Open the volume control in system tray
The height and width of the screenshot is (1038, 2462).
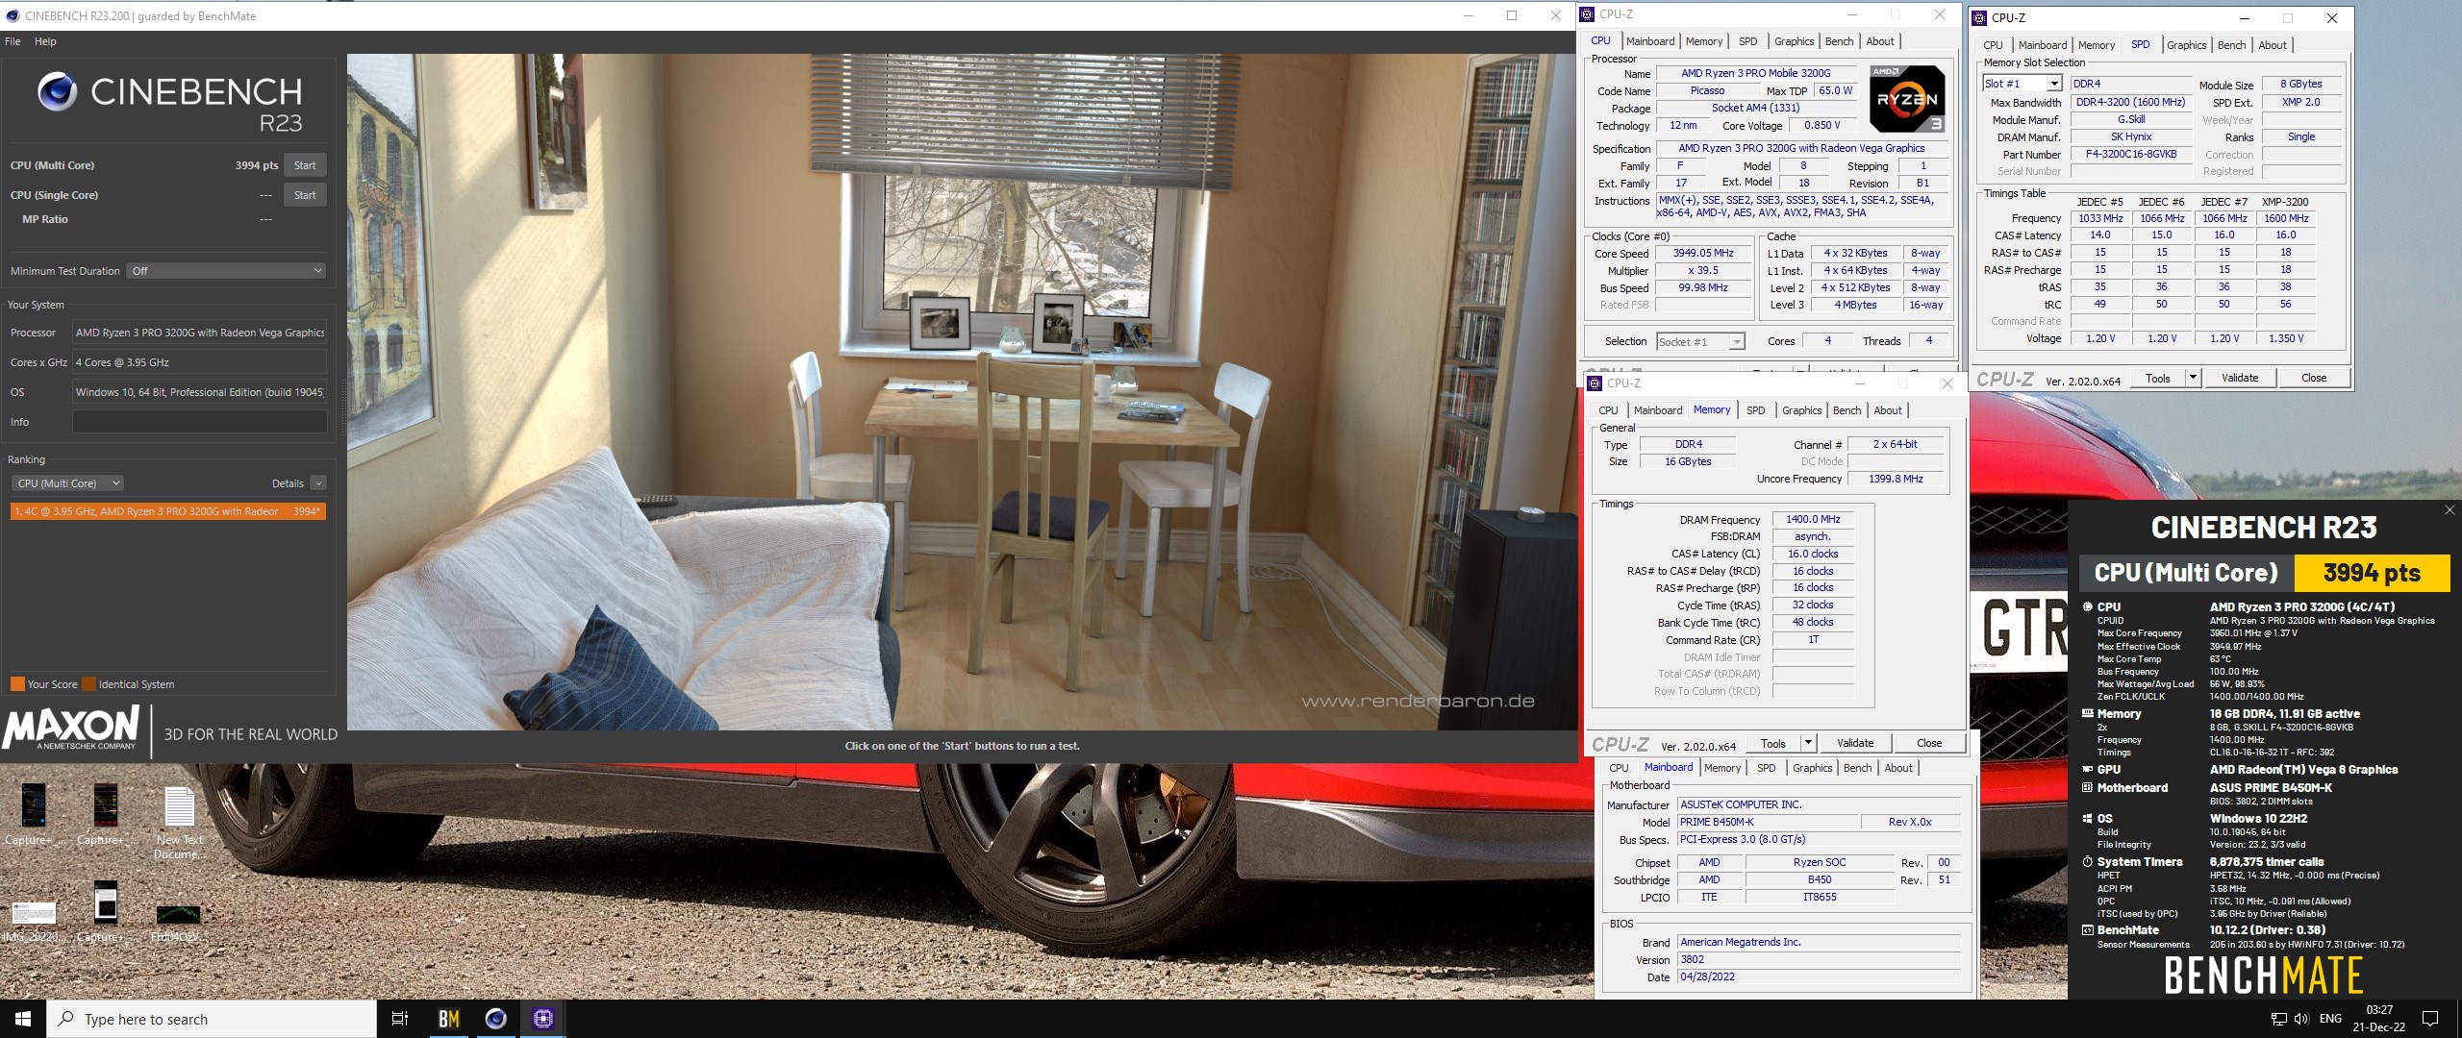2300,1019
